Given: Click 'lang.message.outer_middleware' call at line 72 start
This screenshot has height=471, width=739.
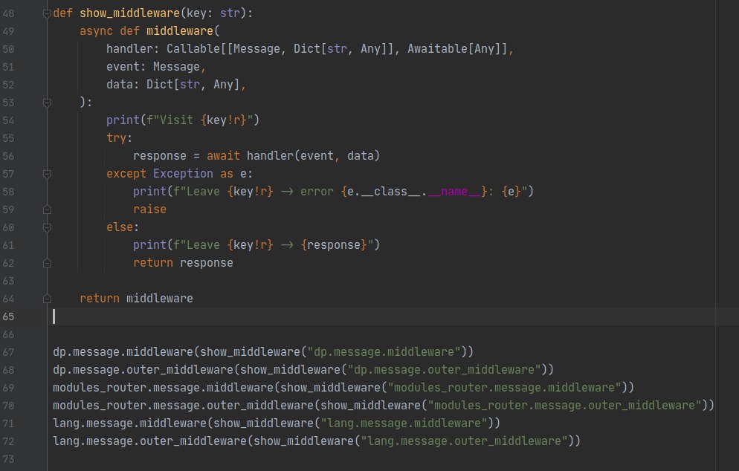Looking at the screenshot, I should 149,441.
